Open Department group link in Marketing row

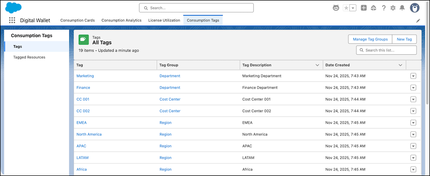[170, 76]
